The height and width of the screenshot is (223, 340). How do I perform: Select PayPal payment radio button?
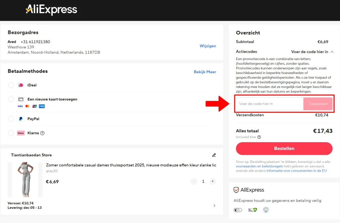point(11,119)
